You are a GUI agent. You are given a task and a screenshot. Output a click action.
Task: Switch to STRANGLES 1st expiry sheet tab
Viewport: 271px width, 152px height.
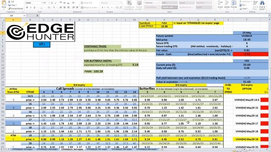[x=22, y=149]
